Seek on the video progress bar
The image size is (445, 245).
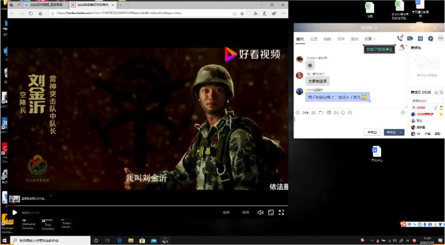click(x=148, y=205)
